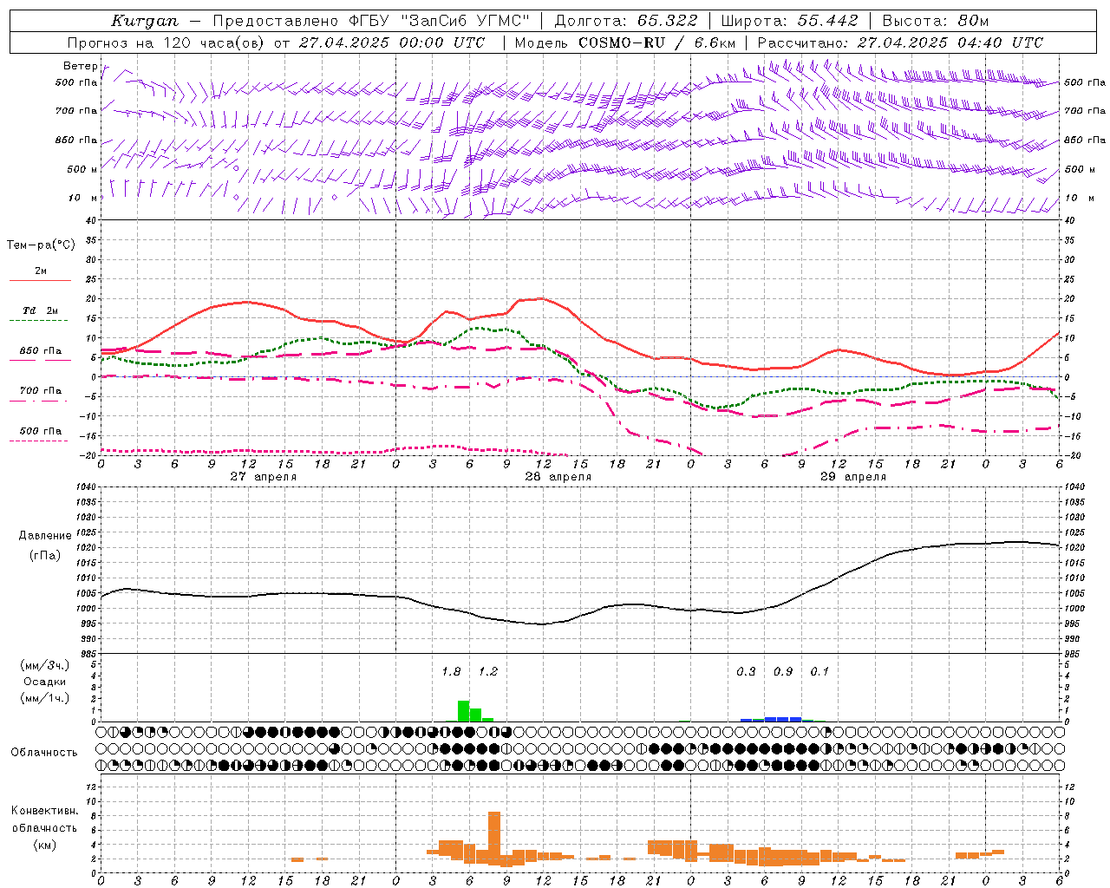This screenshot has width=1110, height=888.
Task: Click the (гПа) unit label under Давление
Action: coord(45,556)
